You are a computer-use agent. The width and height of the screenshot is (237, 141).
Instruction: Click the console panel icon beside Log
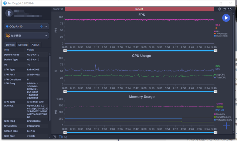pyautogui.click(x=54, y=137)
